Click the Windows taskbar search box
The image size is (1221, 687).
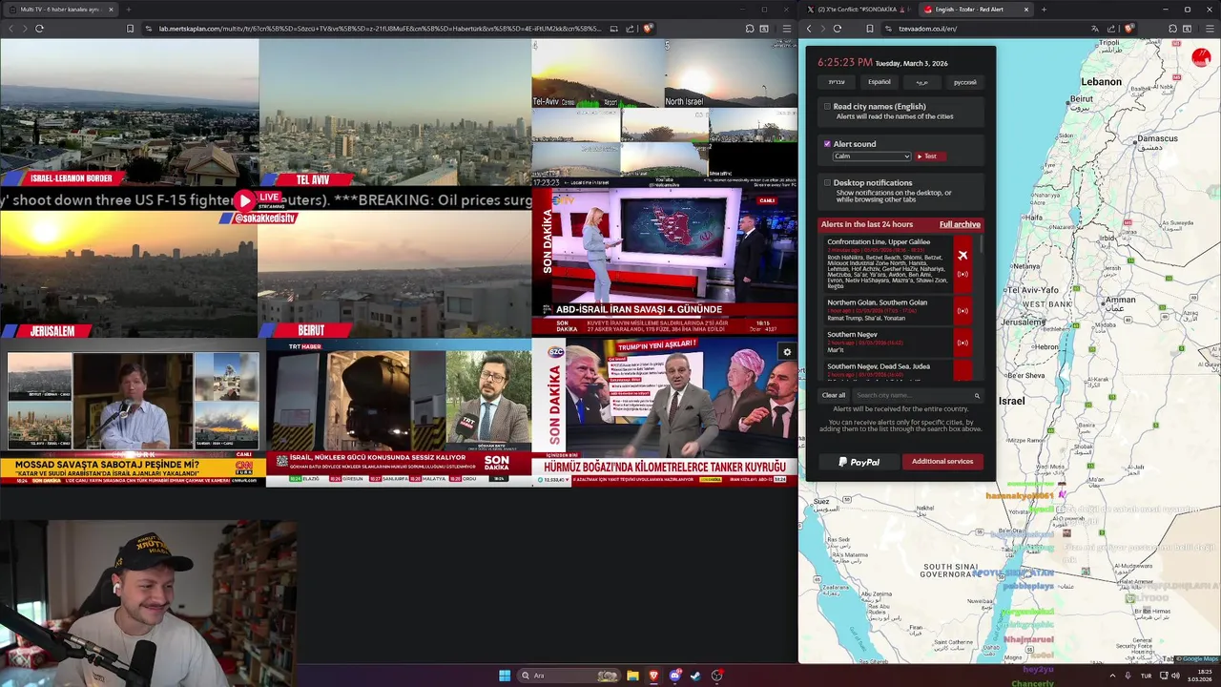pyautogui.click(x=569, y=676)
